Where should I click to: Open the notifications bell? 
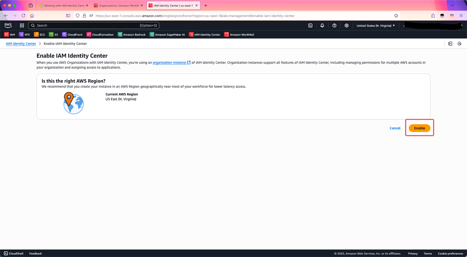(322, 25)
